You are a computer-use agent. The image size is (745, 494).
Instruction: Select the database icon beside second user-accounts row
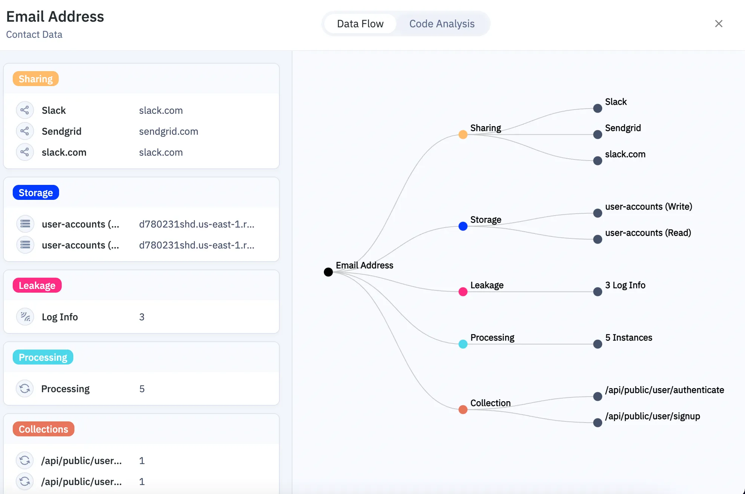point(25,245)
